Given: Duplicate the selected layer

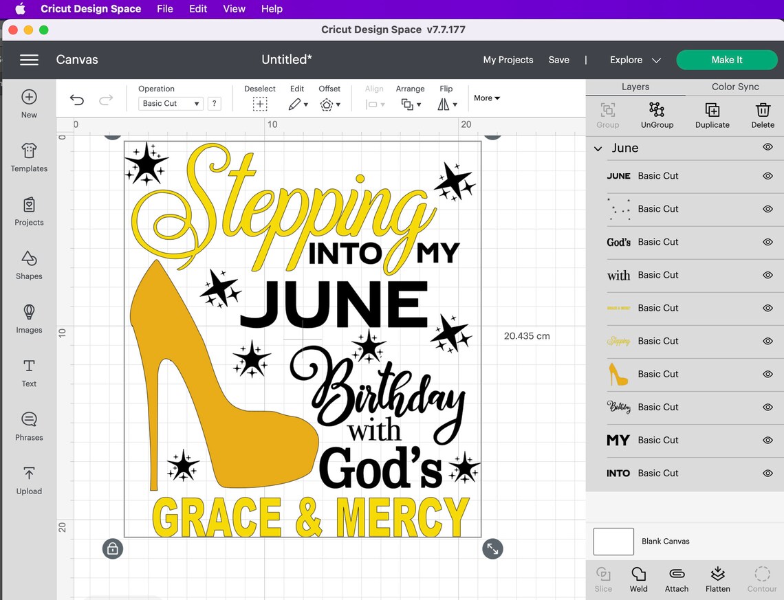Looking at the screenshot, I should [712, 115].
